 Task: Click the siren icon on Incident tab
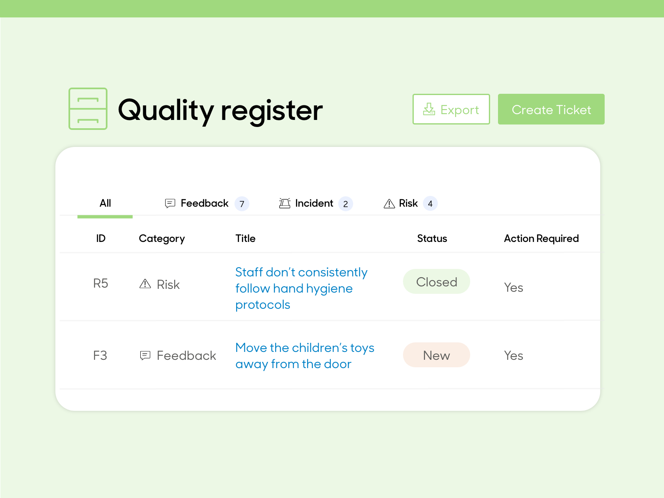pos(285,203)
